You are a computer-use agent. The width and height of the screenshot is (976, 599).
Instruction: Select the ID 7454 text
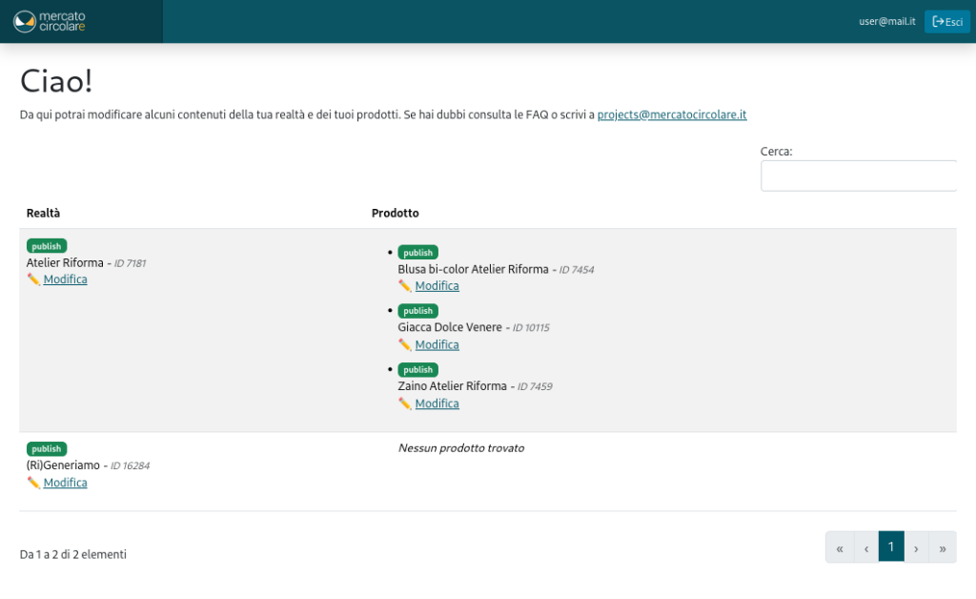tap(577, 270)
